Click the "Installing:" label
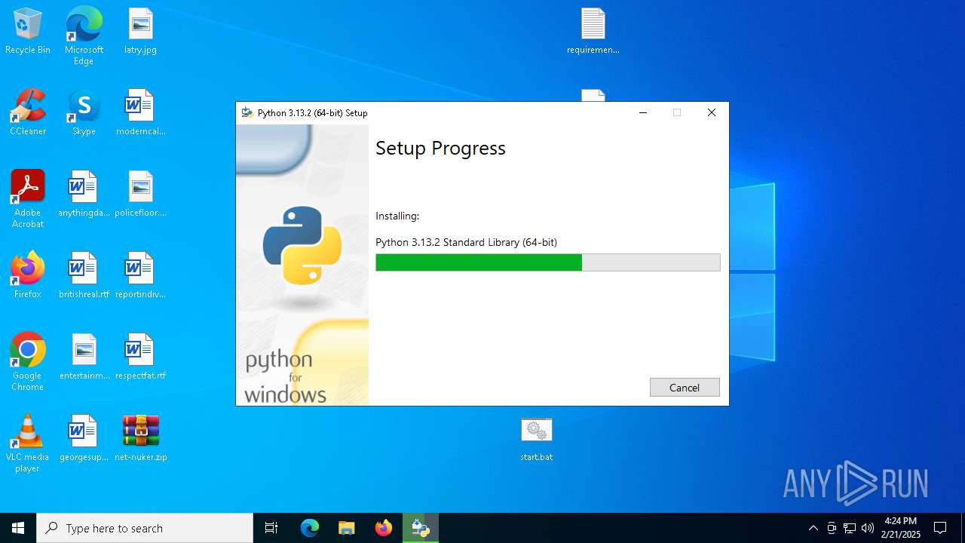The width and height of the screenshot is (965, 543). (x=397, y=216)
